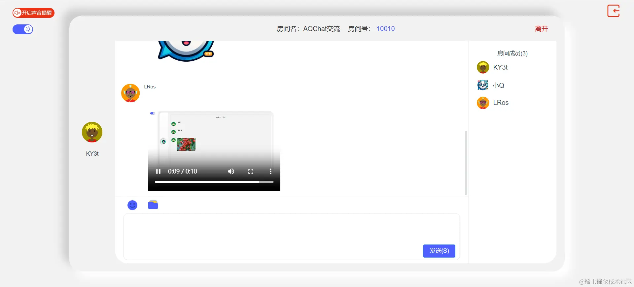Click LRos's avatar in members list
The height and width of the screenshot is (287, 634).
483,103
